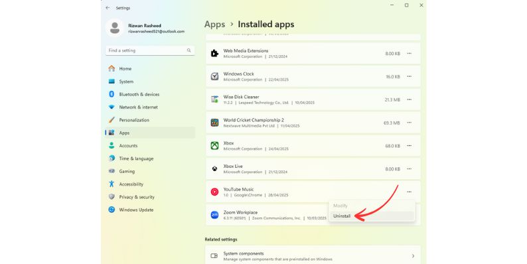
Task: Maximize the Settings window
Action: 406,5
